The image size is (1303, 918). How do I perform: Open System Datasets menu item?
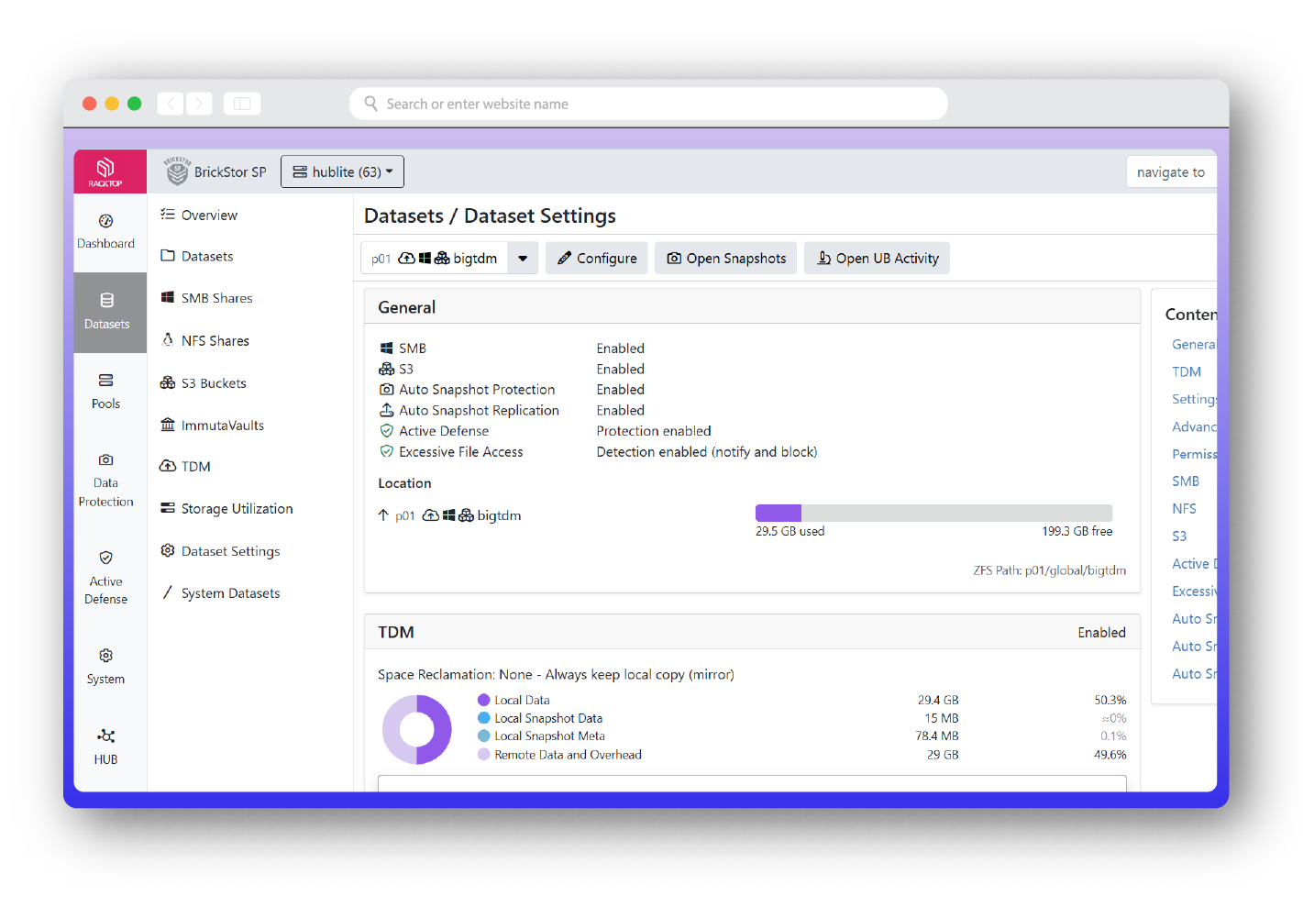[x=220, y=593]
